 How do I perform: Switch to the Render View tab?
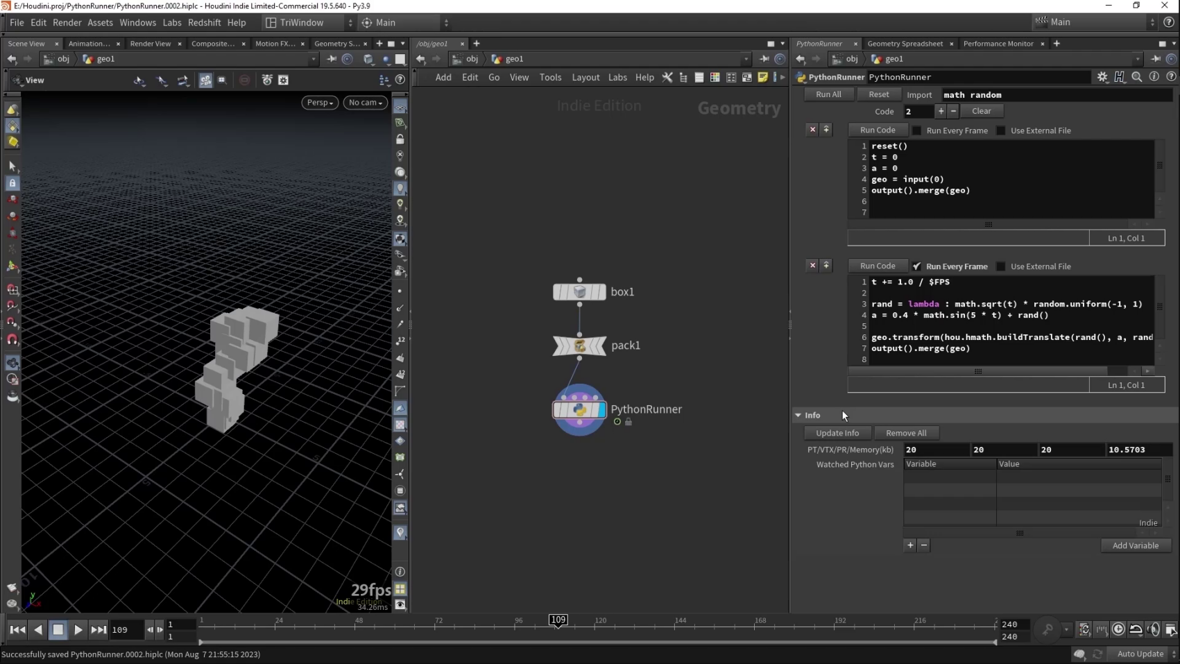tap(151, 44)
